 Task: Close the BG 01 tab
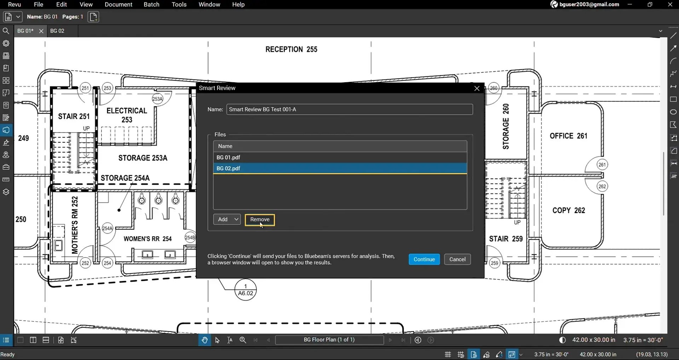click(41, 31)
